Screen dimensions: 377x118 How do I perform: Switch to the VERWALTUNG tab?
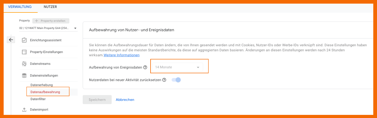coord(20,7)
